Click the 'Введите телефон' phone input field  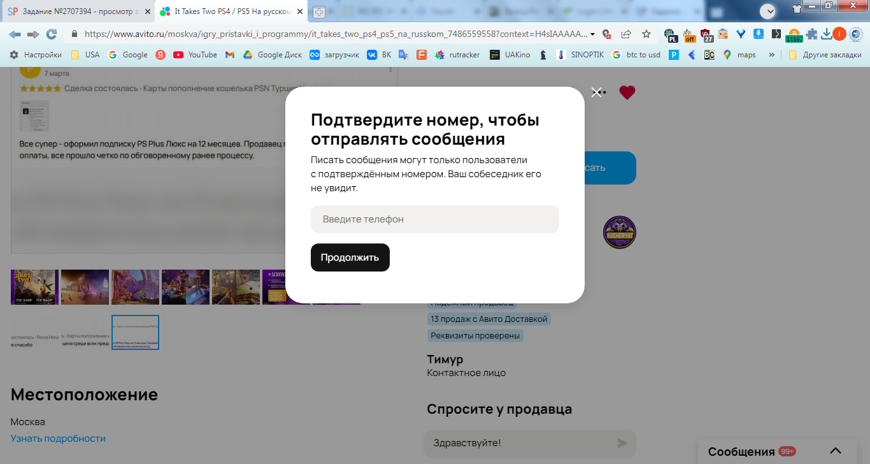tap(435, 219)
